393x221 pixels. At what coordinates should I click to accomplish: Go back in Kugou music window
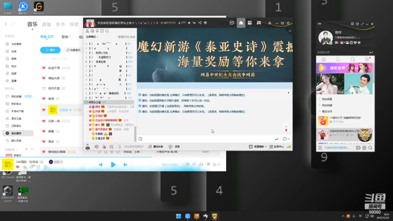click(x=6, y=24)
